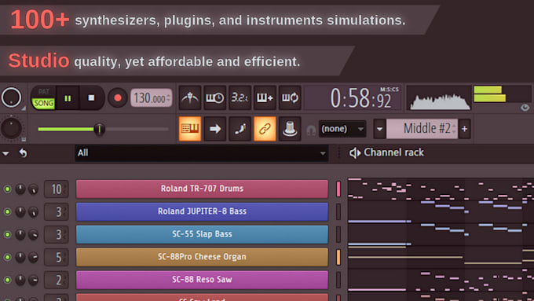
Task: Open Roland JUPITER-8 Bass piano roll preview
Action: pyautogui.click(x=441, y=211)
